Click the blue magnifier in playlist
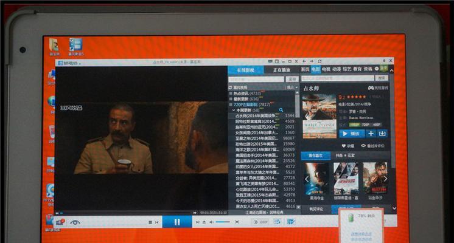 tap(281, 110)
